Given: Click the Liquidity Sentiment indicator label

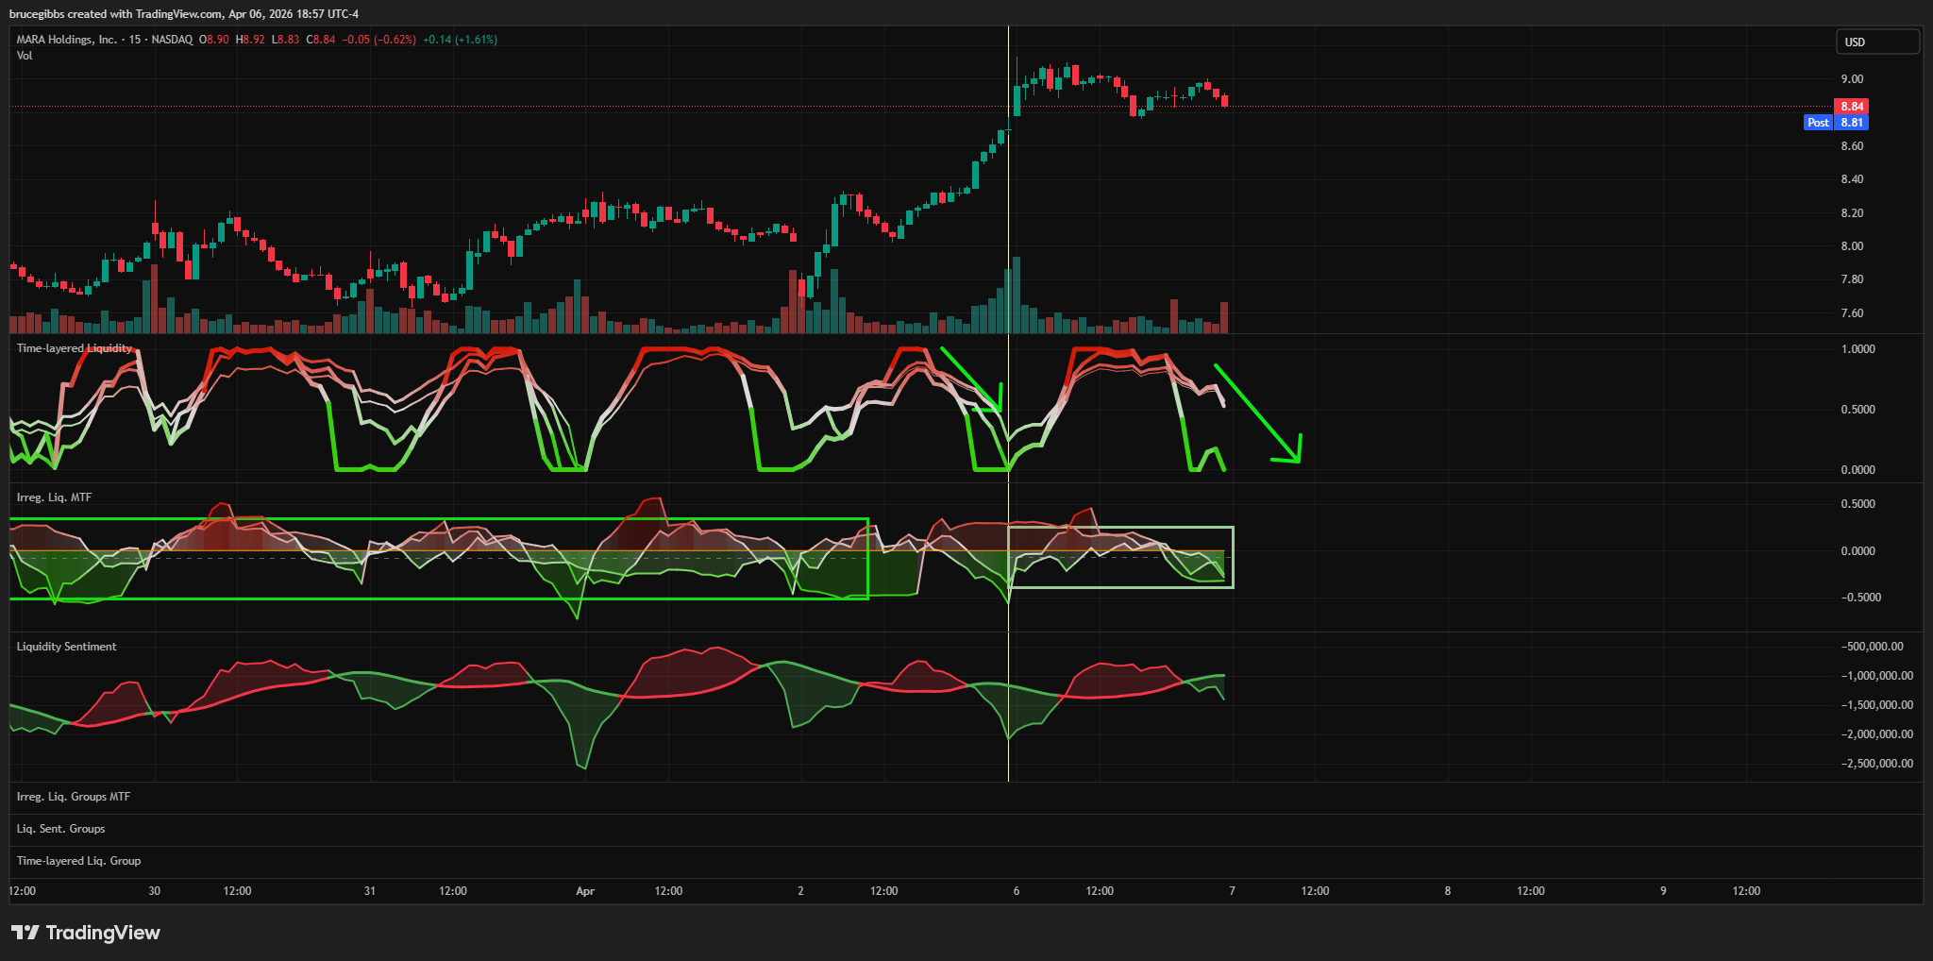Looking at the screenshot, I should coord(66,647).
